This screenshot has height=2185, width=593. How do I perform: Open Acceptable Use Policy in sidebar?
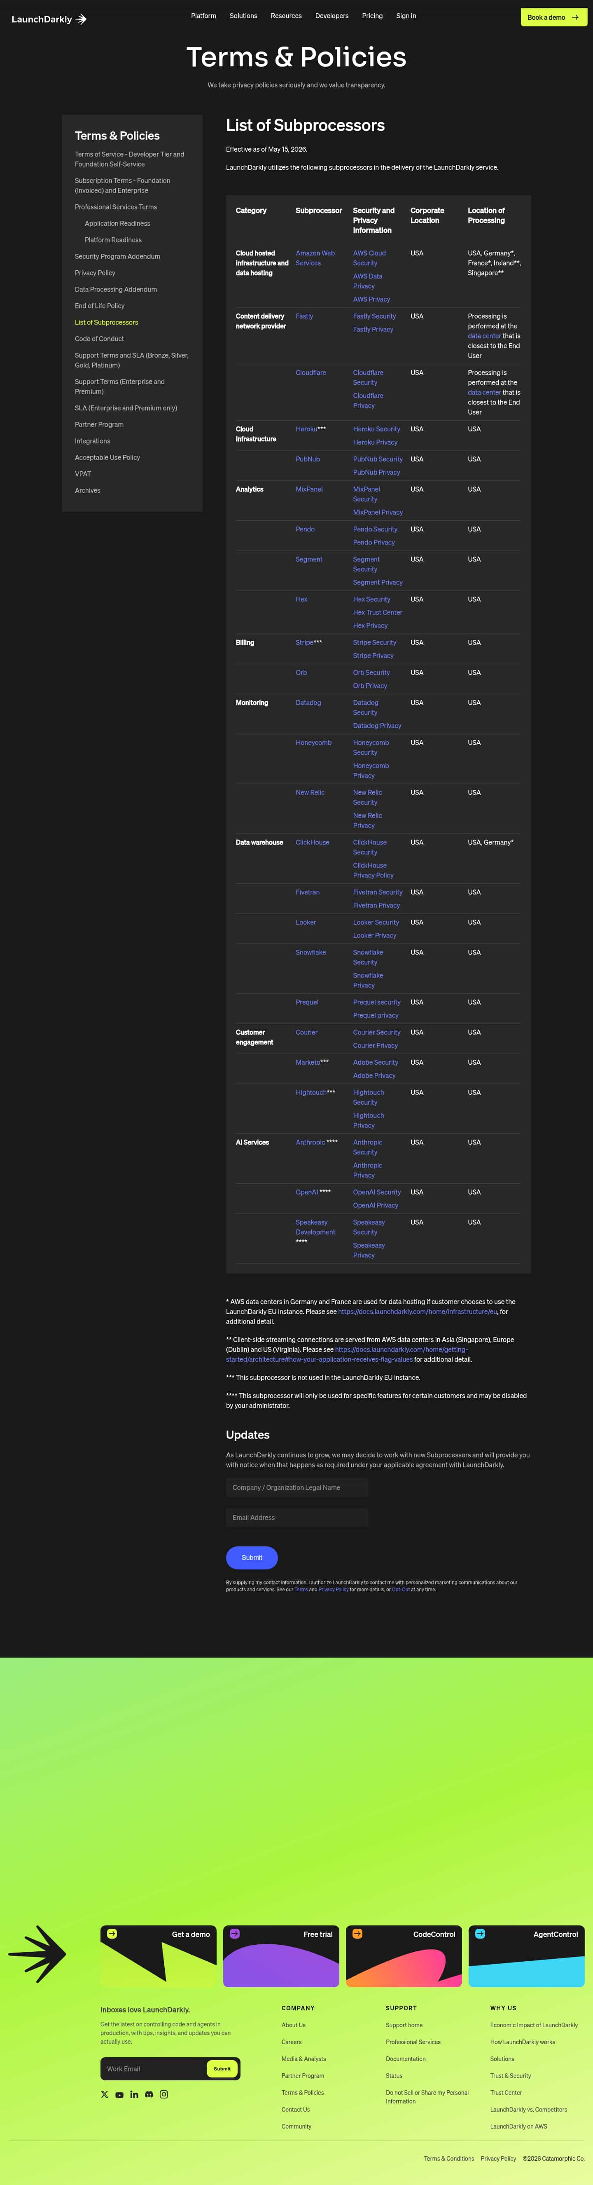click(x=107, y=457)
